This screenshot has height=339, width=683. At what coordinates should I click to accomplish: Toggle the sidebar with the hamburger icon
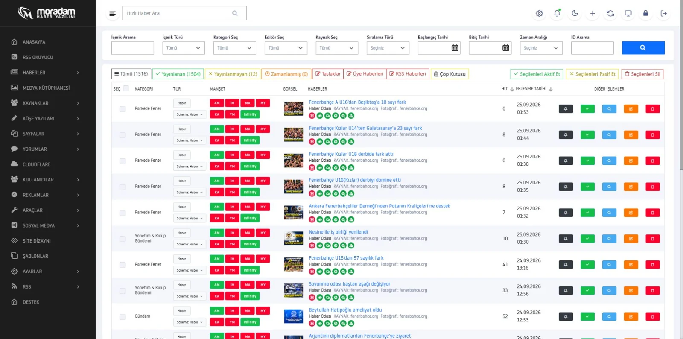pos(112,13)
